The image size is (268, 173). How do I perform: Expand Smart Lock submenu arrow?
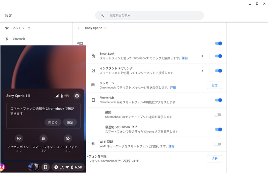203,56
